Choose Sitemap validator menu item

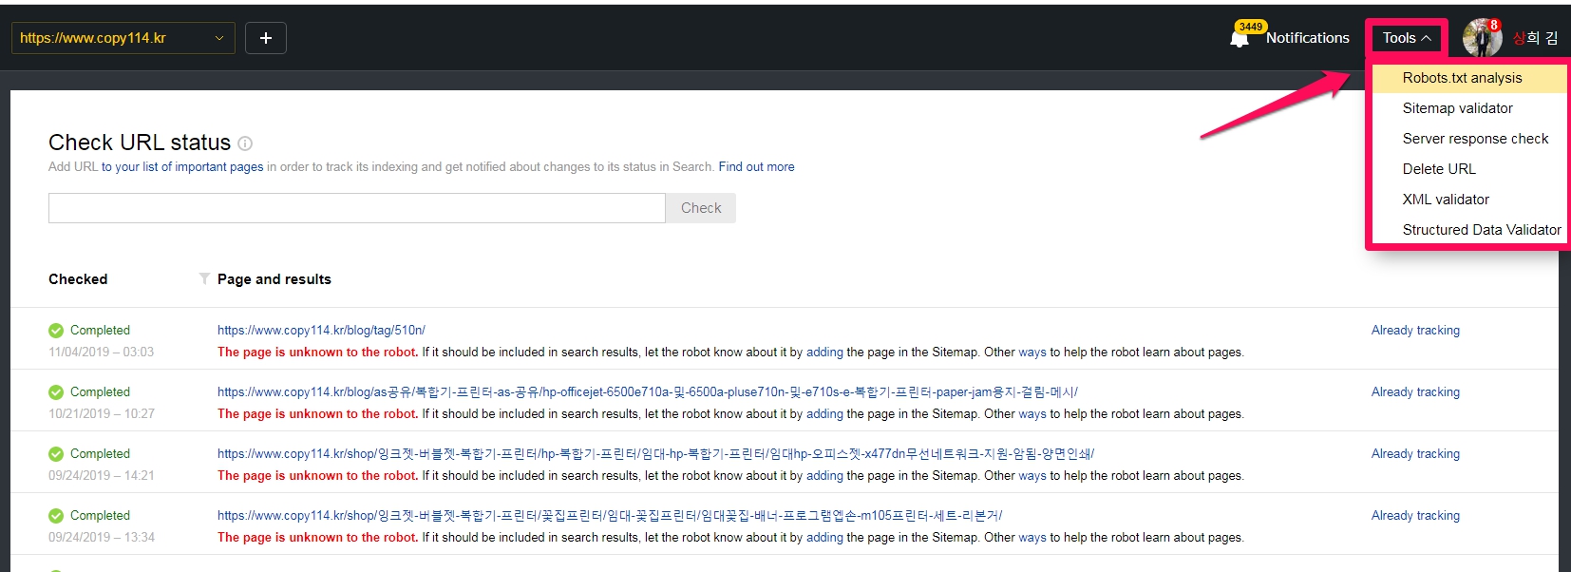click(1457, 108)
